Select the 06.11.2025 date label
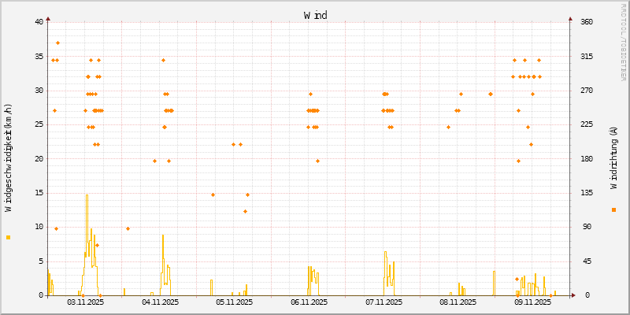 click(x=309, y=302)
